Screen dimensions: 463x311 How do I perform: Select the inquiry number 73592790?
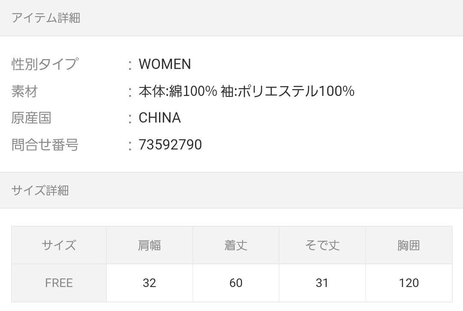(x=170, y=145)
